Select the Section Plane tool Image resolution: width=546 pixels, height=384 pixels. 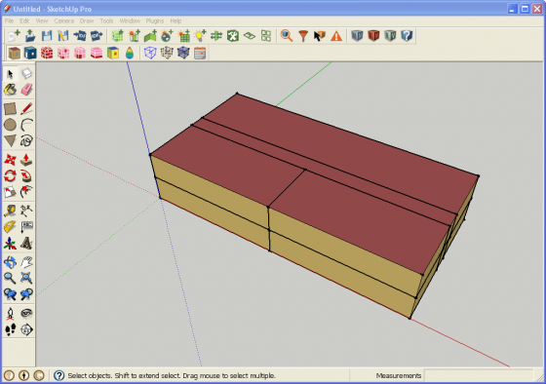[27, 329]
